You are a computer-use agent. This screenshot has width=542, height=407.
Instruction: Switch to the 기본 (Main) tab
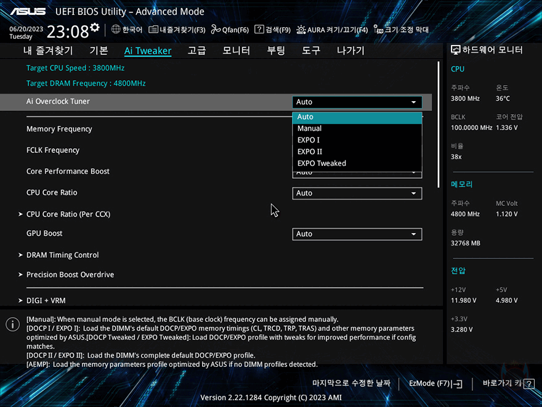pyautogui.click(x=99, y=51)
